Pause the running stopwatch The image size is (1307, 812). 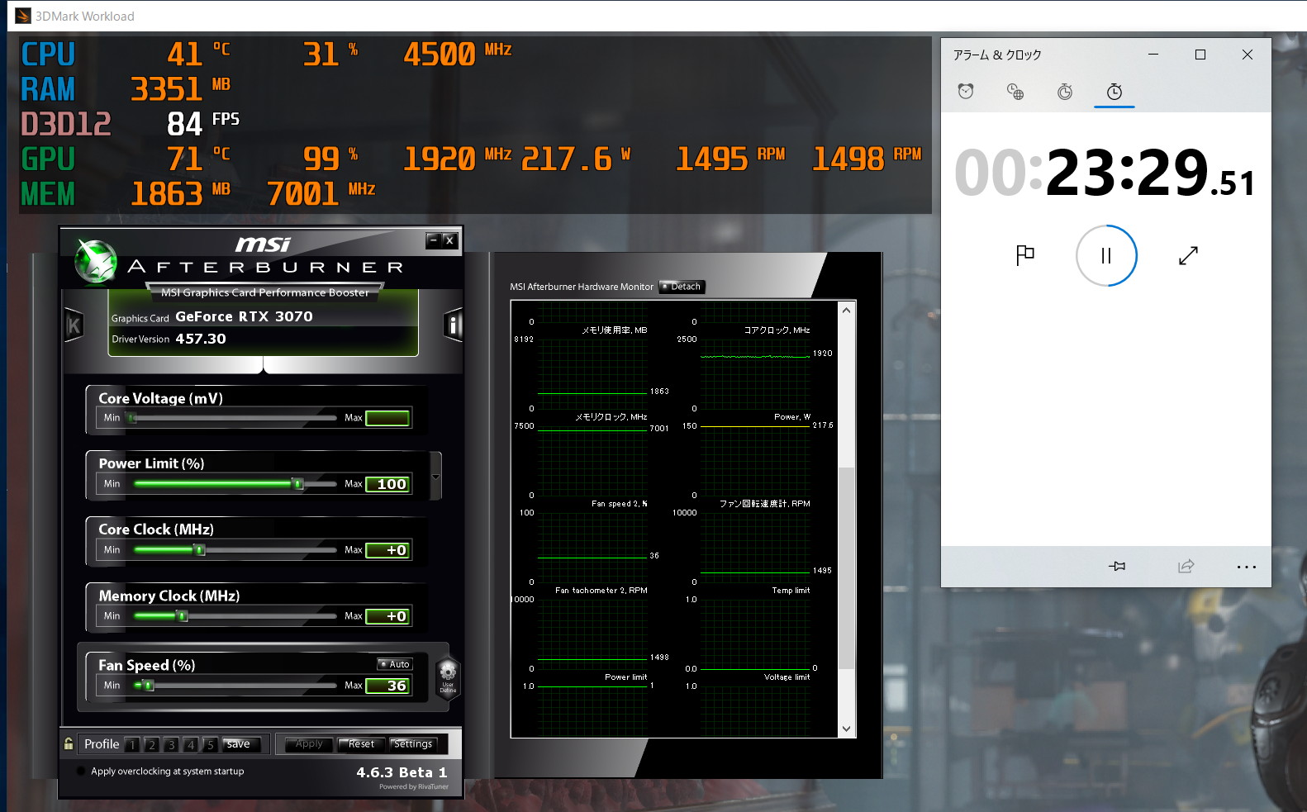point(1106,256)
